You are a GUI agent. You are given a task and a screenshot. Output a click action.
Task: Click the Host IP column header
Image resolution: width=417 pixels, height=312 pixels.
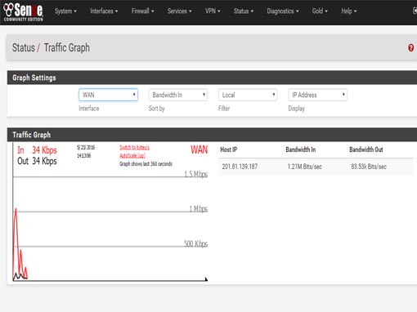click(x=228, y=149)
